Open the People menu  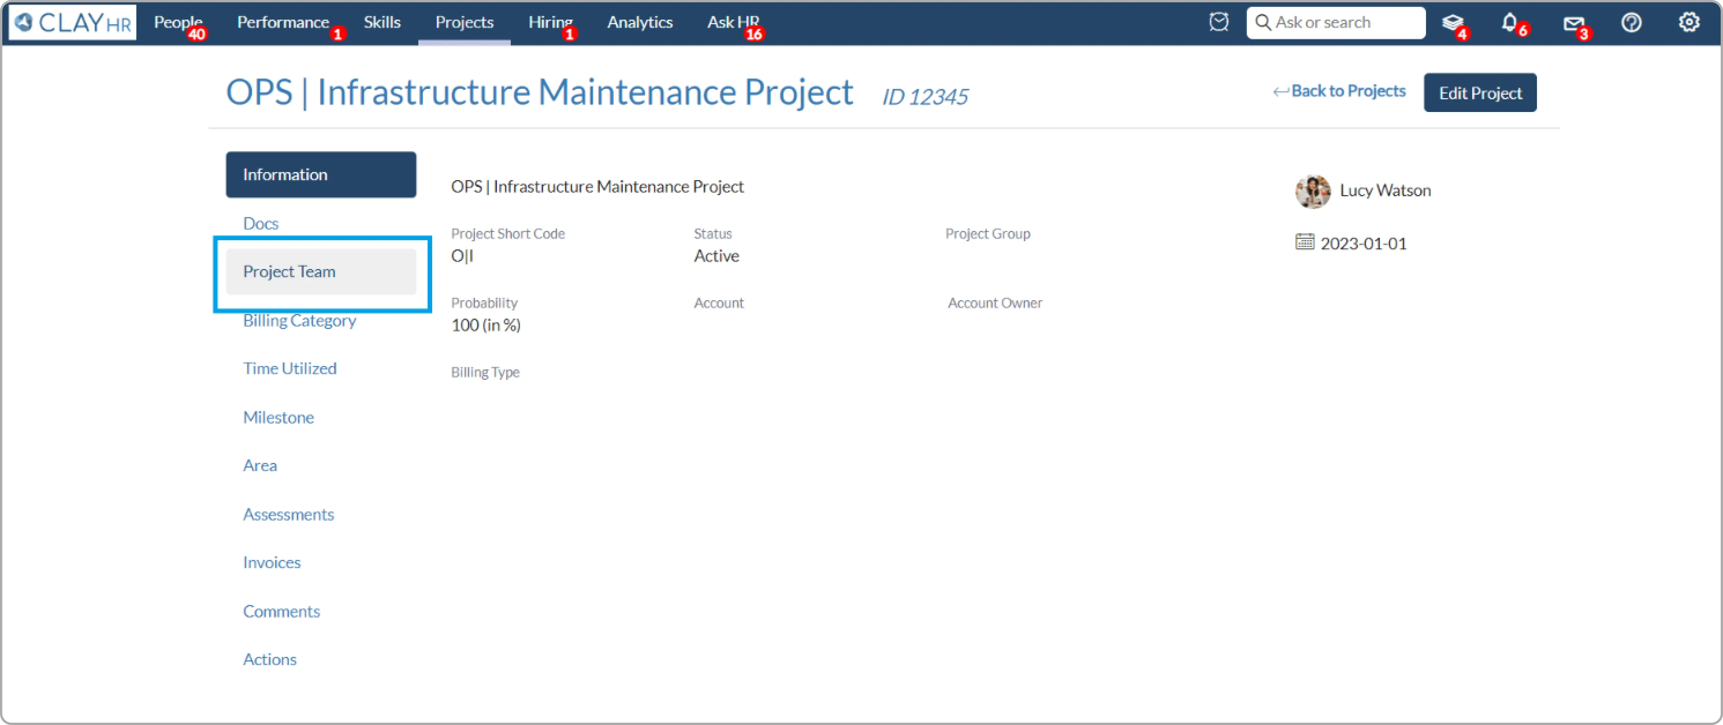(178, 23)
